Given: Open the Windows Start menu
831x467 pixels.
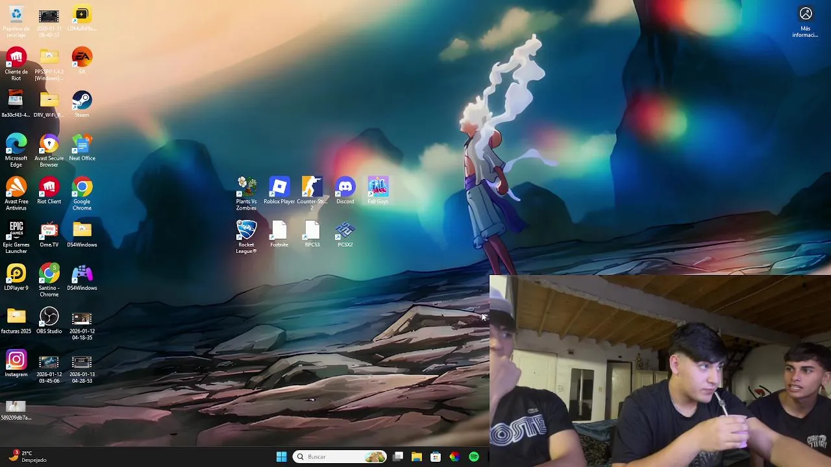Looking at the screenshot, I should point(281,457).
